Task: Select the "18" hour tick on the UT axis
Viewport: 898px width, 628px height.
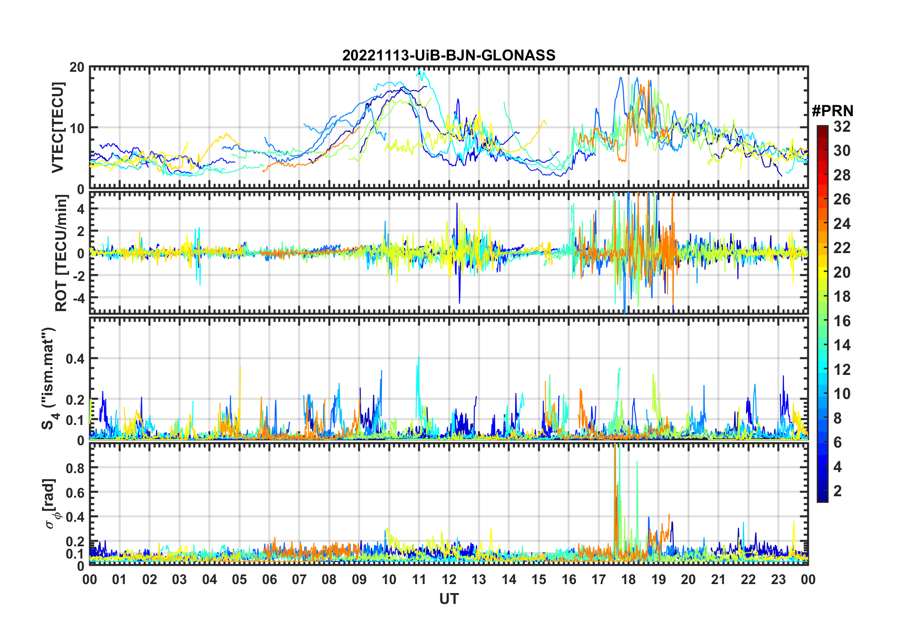Action: (x=628, y=579)
